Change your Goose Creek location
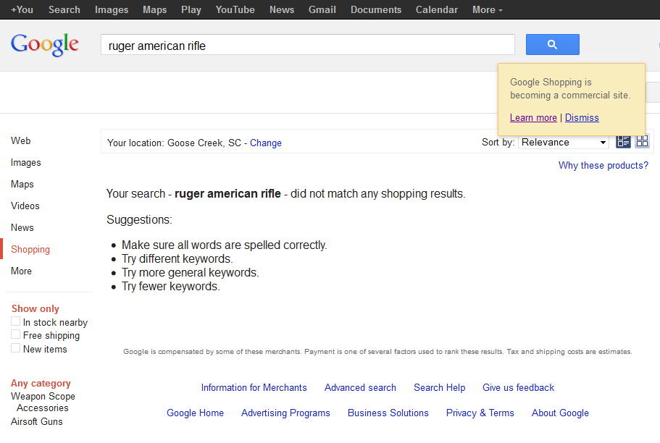Screen dimensions: 660x443 (266, 143)
